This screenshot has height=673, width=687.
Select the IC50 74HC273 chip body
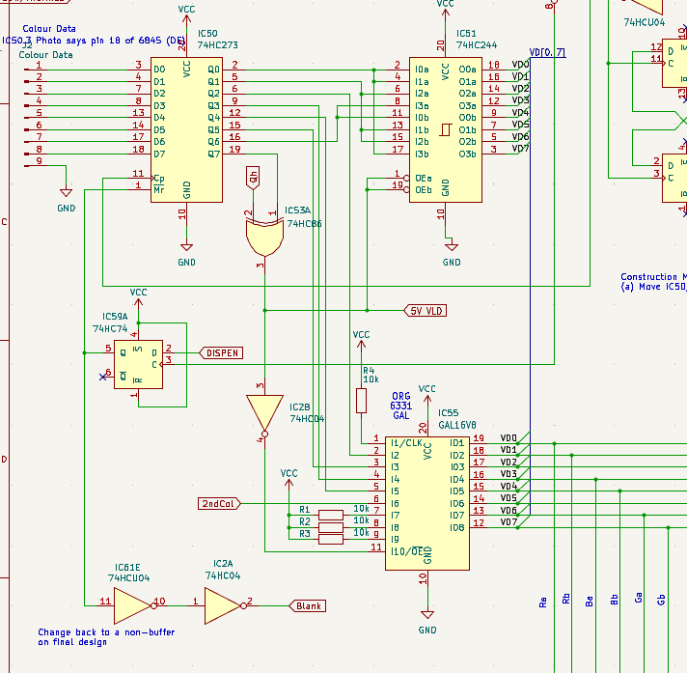tap(186, 129)
